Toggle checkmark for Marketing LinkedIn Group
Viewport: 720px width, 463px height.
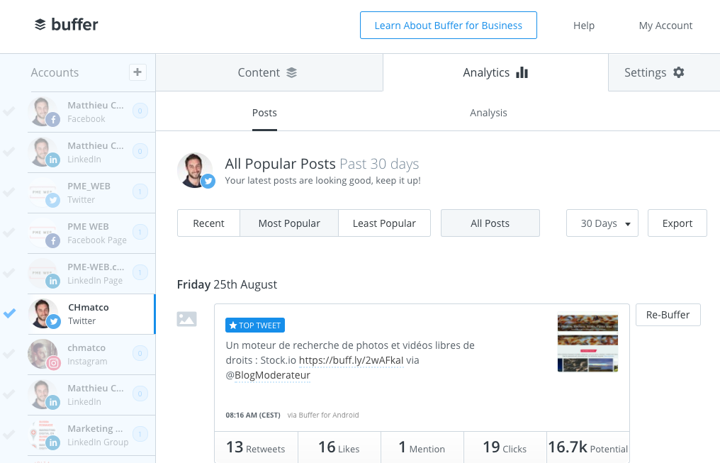(x=9, y=435)
